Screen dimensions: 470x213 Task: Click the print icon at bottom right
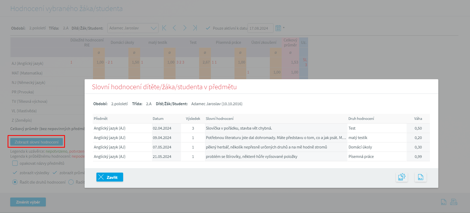tap(453, 202)
